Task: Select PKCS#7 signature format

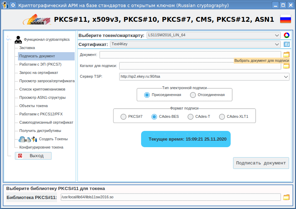Action: [123, 117]
